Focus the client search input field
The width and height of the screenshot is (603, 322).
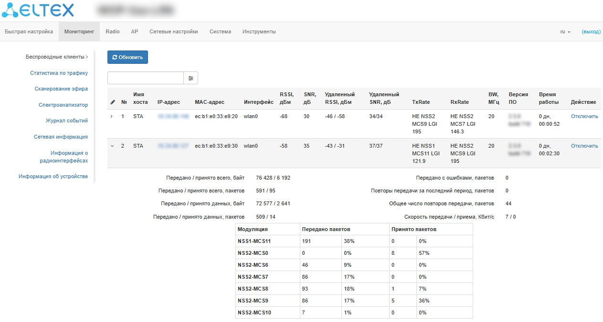tap(146, 78)
